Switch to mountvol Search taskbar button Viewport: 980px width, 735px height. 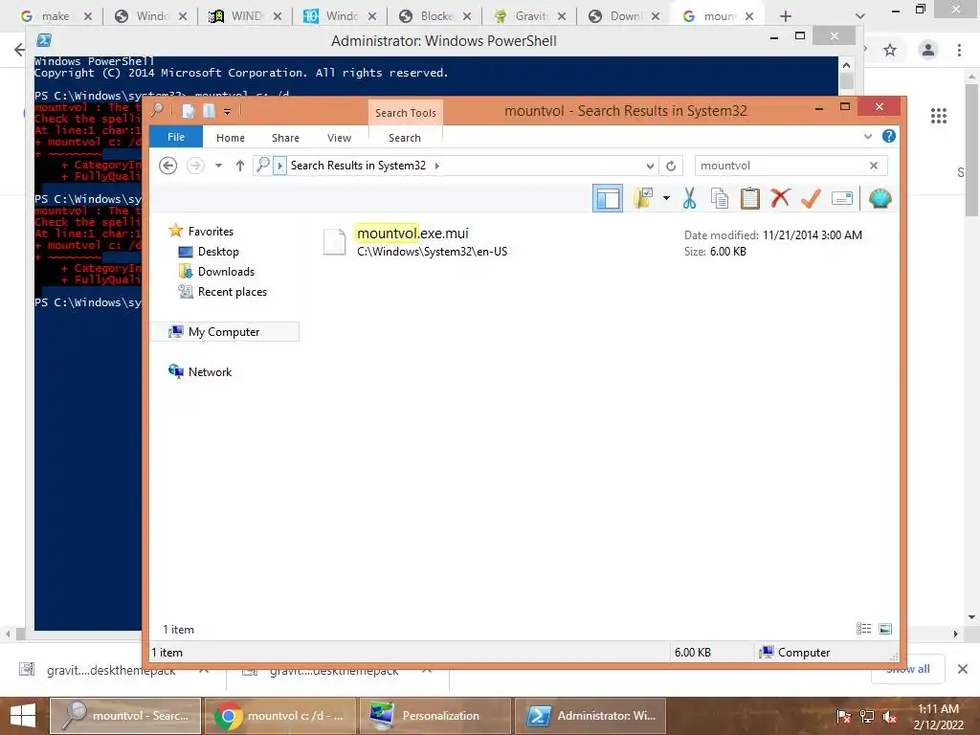click(x=125, y=716)
